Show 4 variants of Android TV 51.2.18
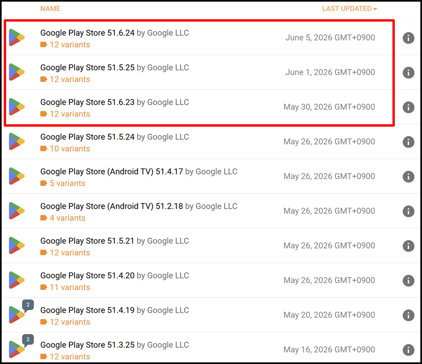 point(63,218)
